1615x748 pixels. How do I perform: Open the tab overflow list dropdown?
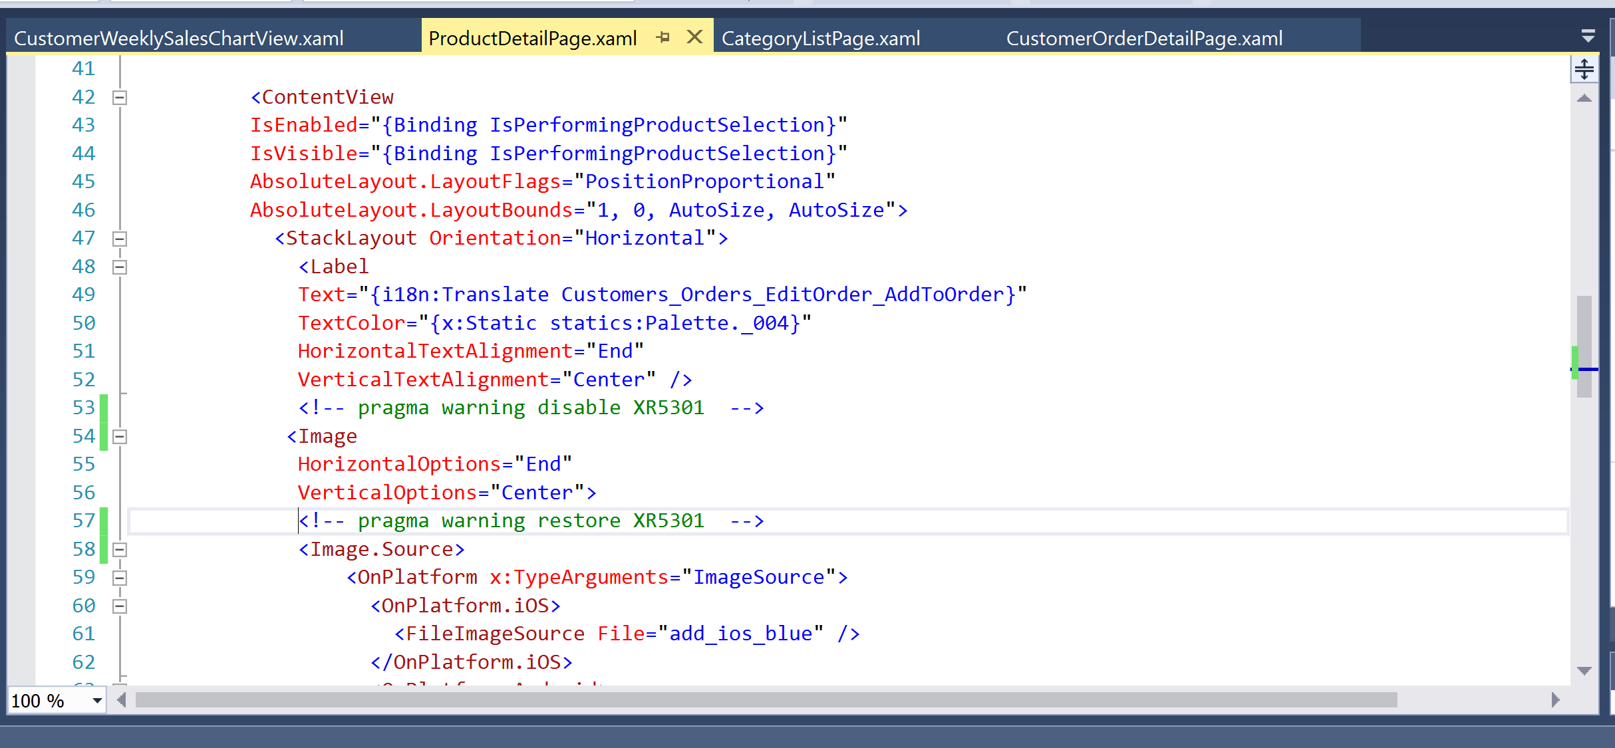click(x=1588, y=36)
